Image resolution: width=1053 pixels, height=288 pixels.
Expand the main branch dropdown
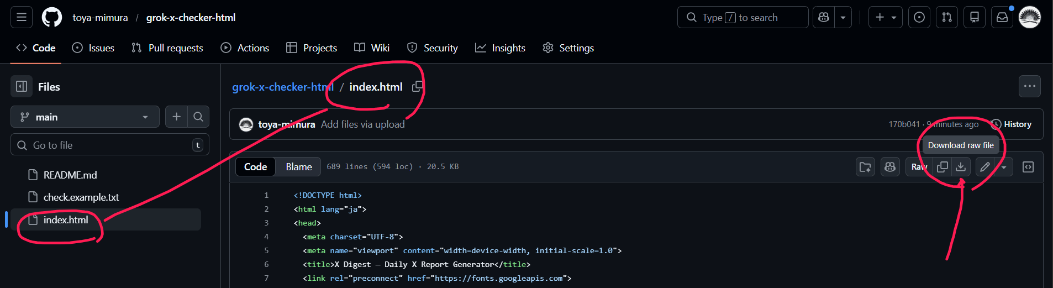tap(85, 117)
